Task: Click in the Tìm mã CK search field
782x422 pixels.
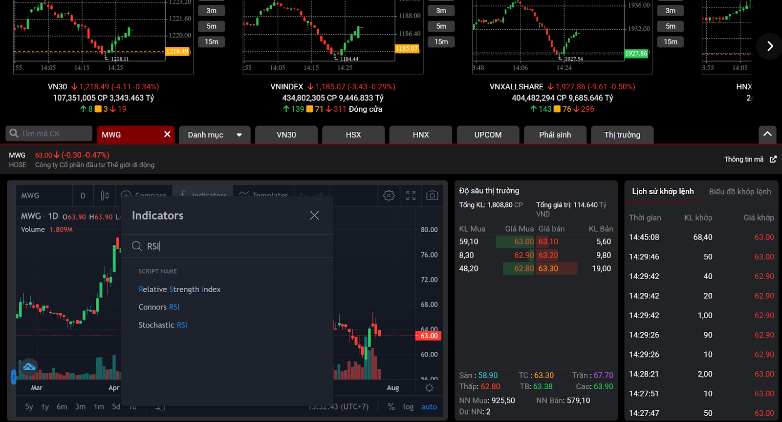Action: click(49, 133)
